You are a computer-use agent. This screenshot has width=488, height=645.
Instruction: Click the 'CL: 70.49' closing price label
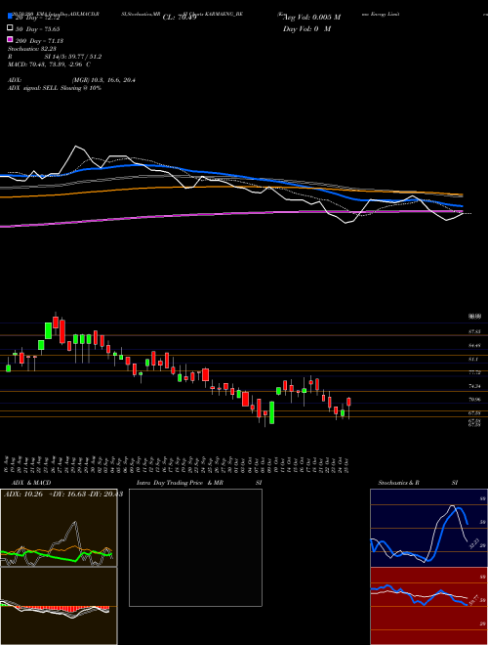(180, 18)
